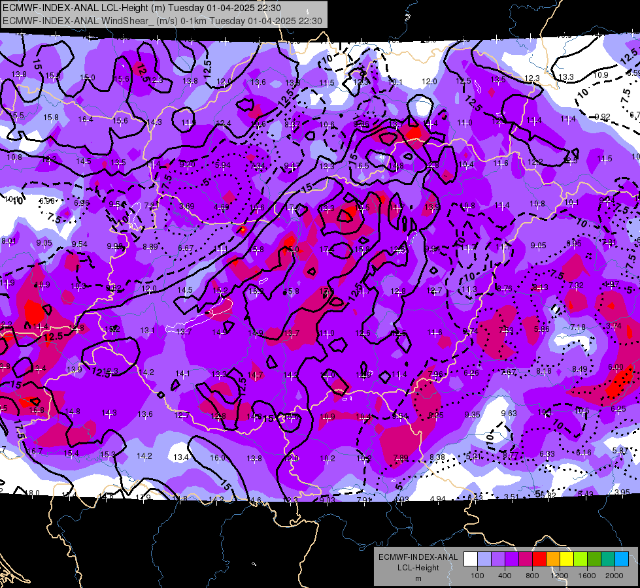The height and width of the screenshot is (588, 640).
Task: Click the wind shear value 9.63
Action: point(509,413)
